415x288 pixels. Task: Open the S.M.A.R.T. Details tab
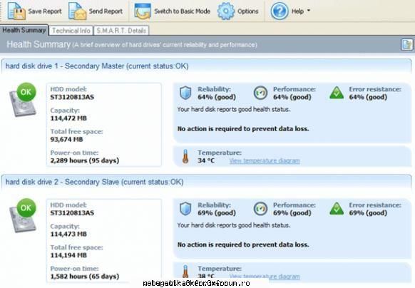121,31
